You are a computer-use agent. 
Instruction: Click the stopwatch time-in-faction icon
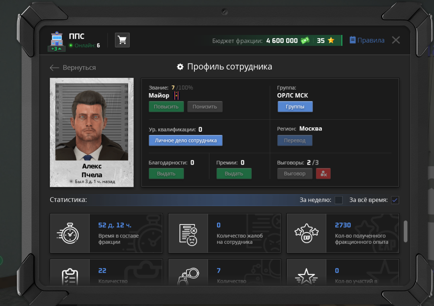[x=70, y=233]
